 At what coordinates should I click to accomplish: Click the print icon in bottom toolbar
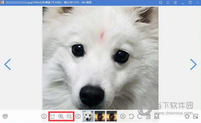5,116
